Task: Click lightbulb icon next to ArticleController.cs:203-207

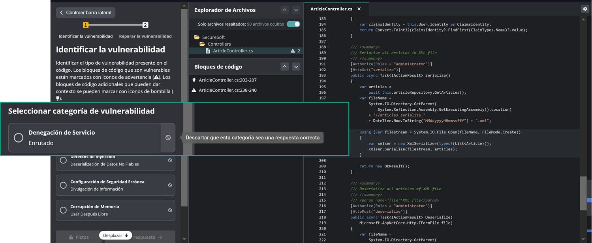Action: [194, 80]
